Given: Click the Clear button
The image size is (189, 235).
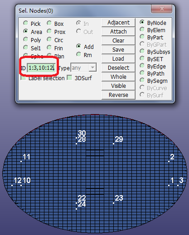Looking at the screenshot, I should pos(118,41).
